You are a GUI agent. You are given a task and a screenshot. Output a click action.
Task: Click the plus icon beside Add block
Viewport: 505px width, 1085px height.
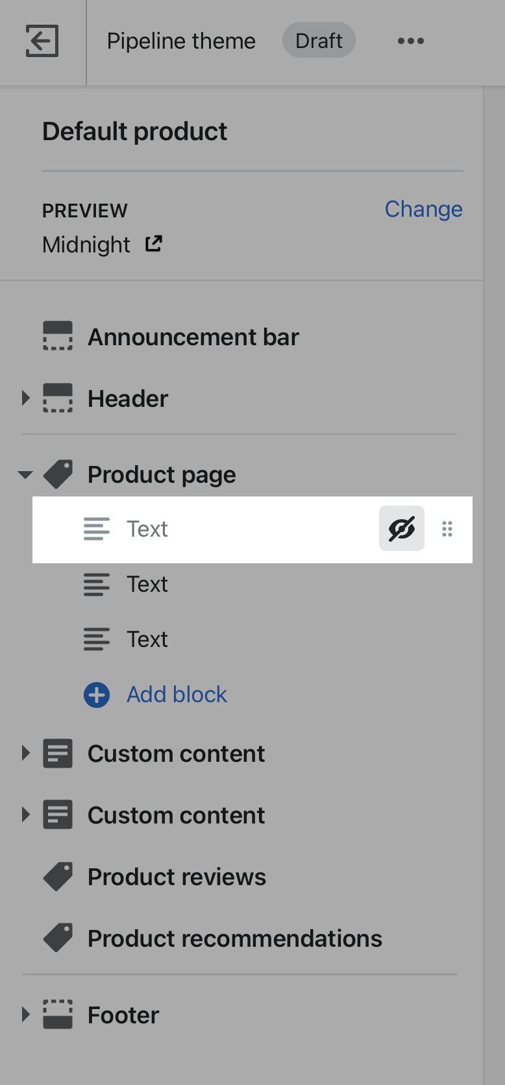[97, 695]
